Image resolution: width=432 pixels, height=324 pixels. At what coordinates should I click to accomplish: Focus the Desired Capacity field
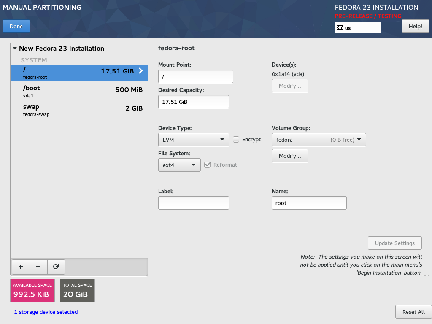(194, 102)
